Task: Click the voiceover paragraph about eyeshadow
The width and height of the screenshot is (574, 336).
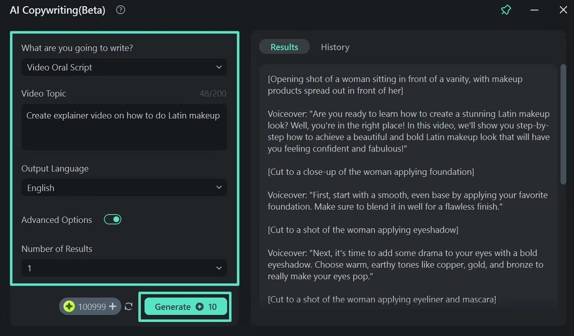Action: click(405, 265)
